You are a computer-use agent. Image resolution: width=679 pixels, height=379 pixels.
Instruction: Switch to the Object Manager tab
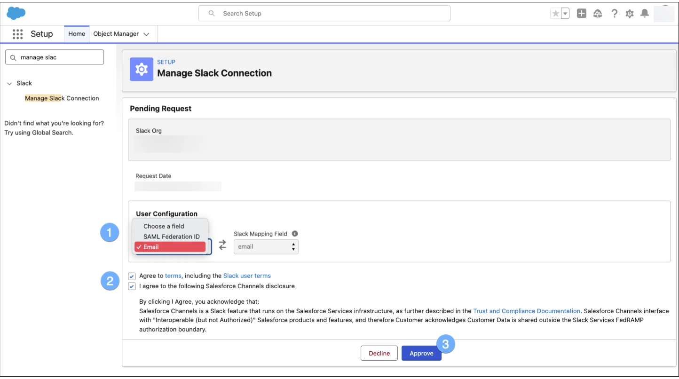(x=116, y=34)
